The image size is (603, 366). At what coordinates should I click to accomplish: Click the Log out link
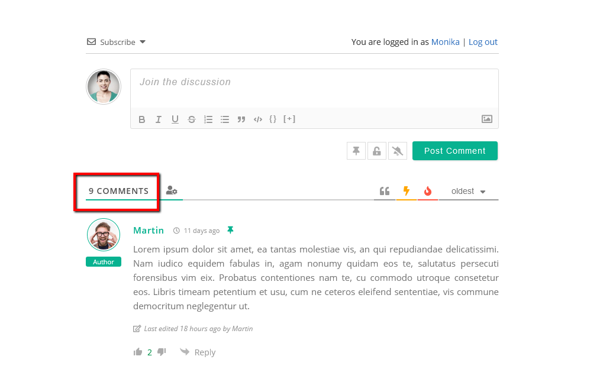point(483,42)
